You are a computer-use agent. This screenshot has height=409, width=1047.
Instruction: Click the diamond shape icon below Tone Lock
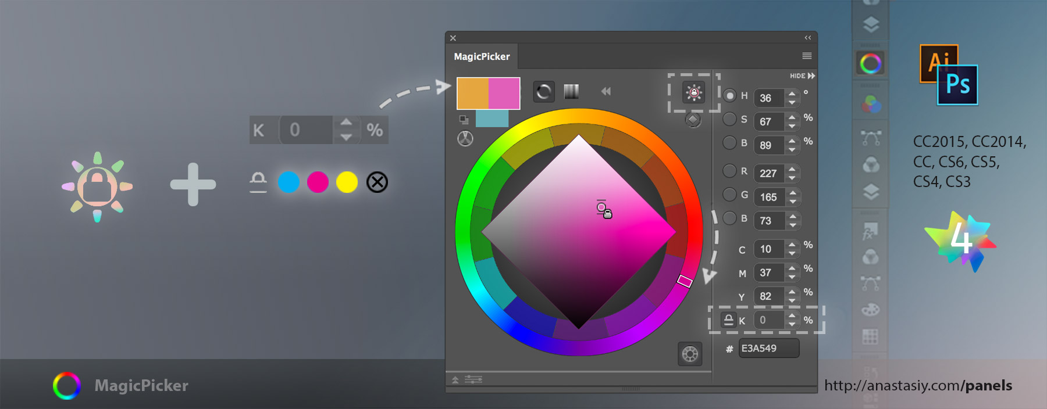click(x=693, y=120)
